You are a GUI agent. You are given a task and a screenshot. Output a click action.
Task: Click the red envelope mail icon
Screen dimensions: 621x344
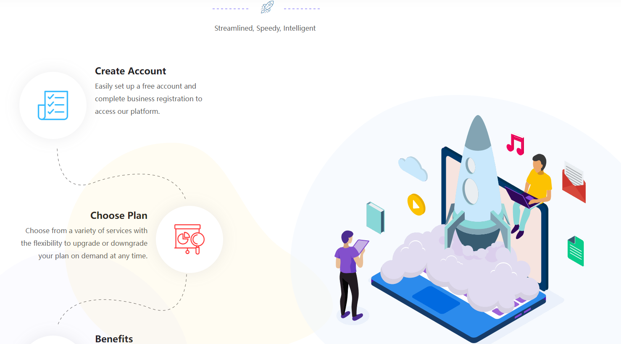[x=574, y=182]
